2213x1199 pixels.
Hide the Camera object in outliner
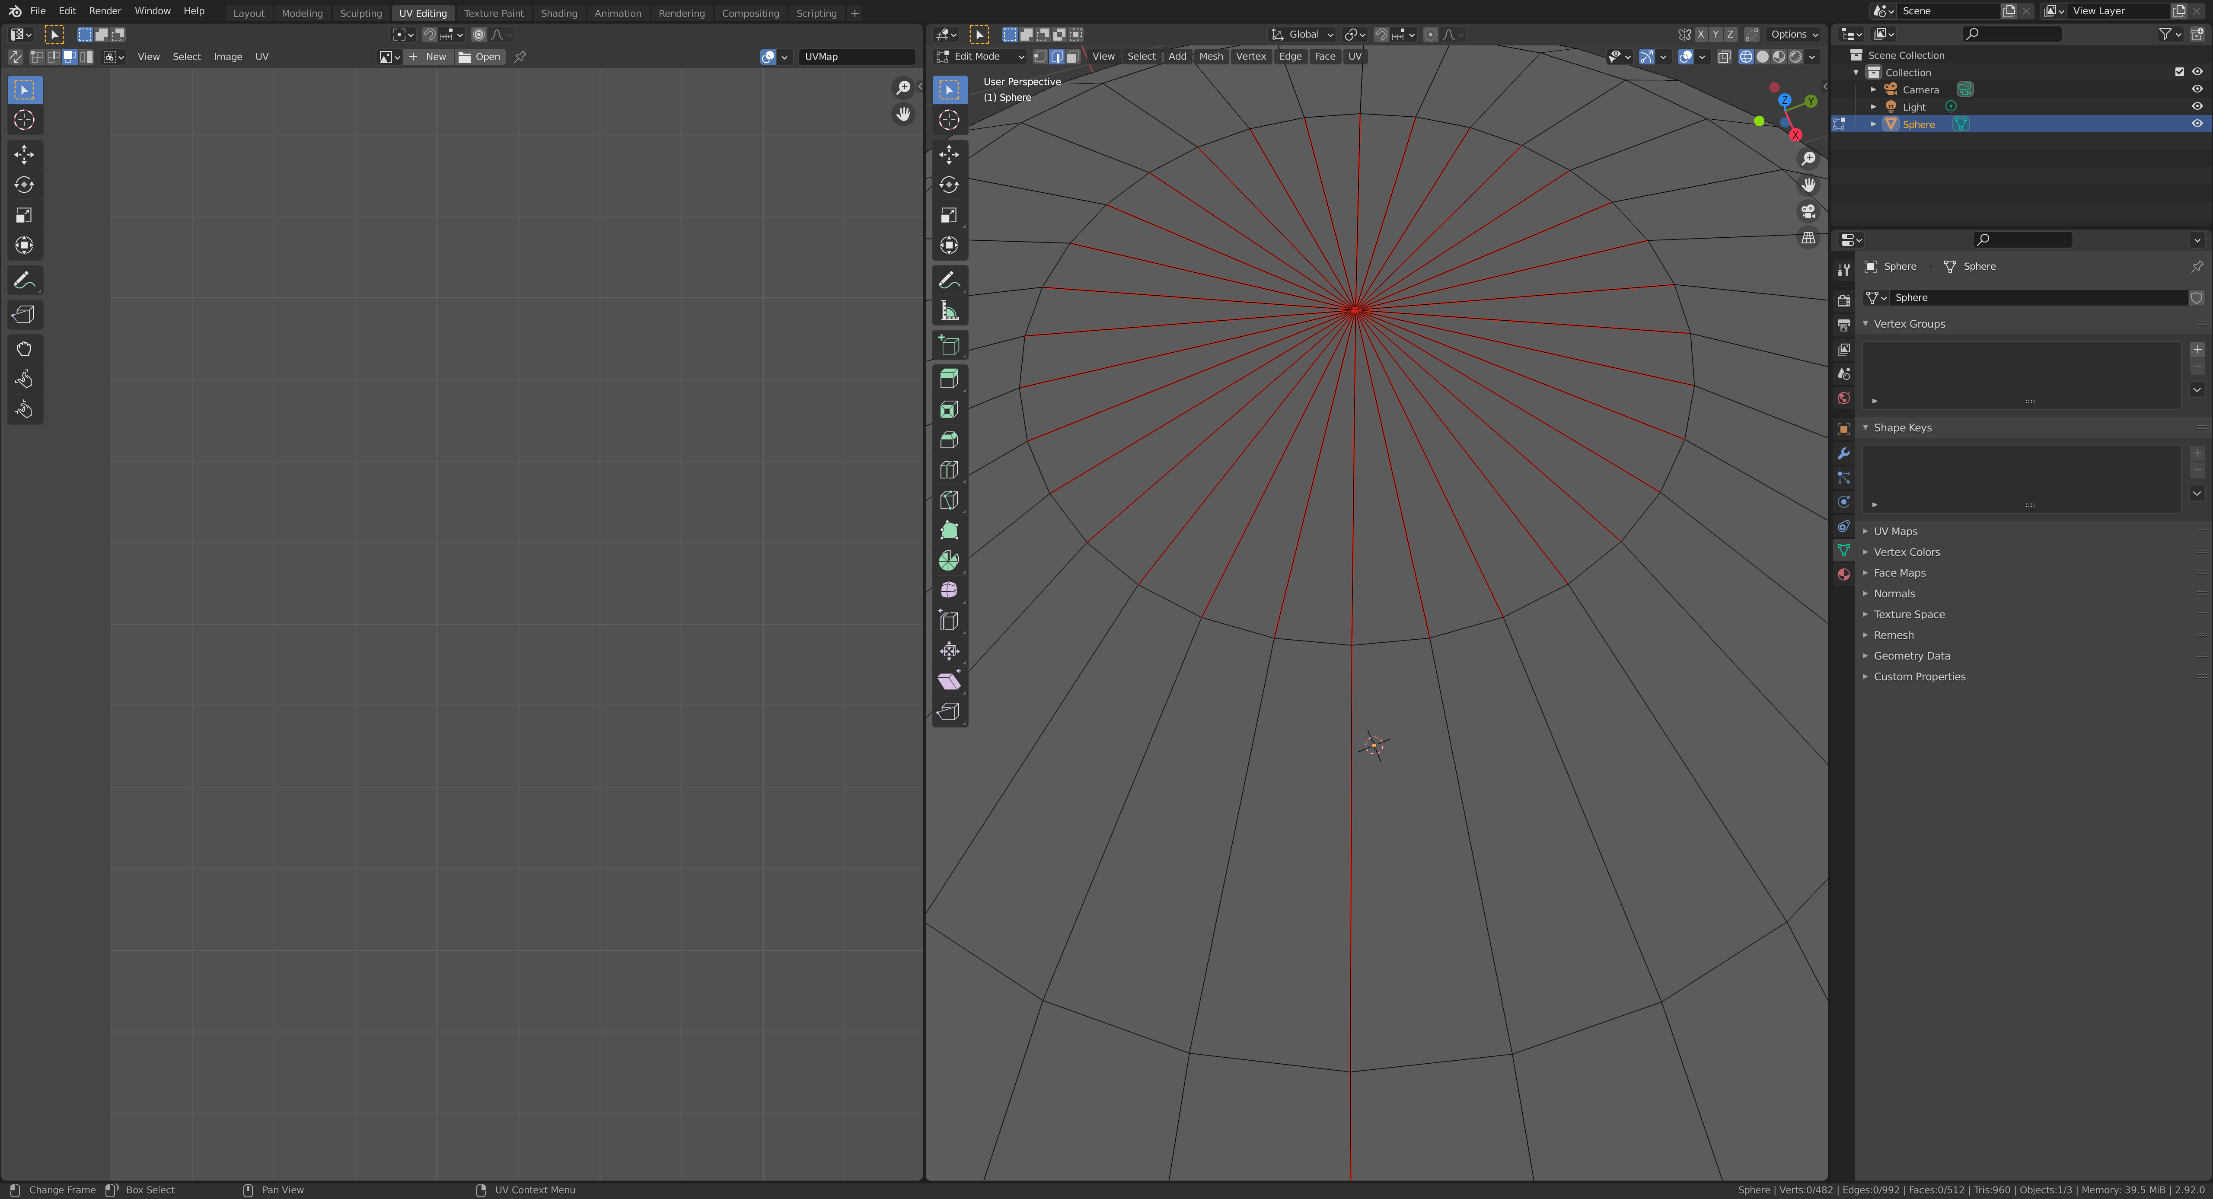(2197, 89)
